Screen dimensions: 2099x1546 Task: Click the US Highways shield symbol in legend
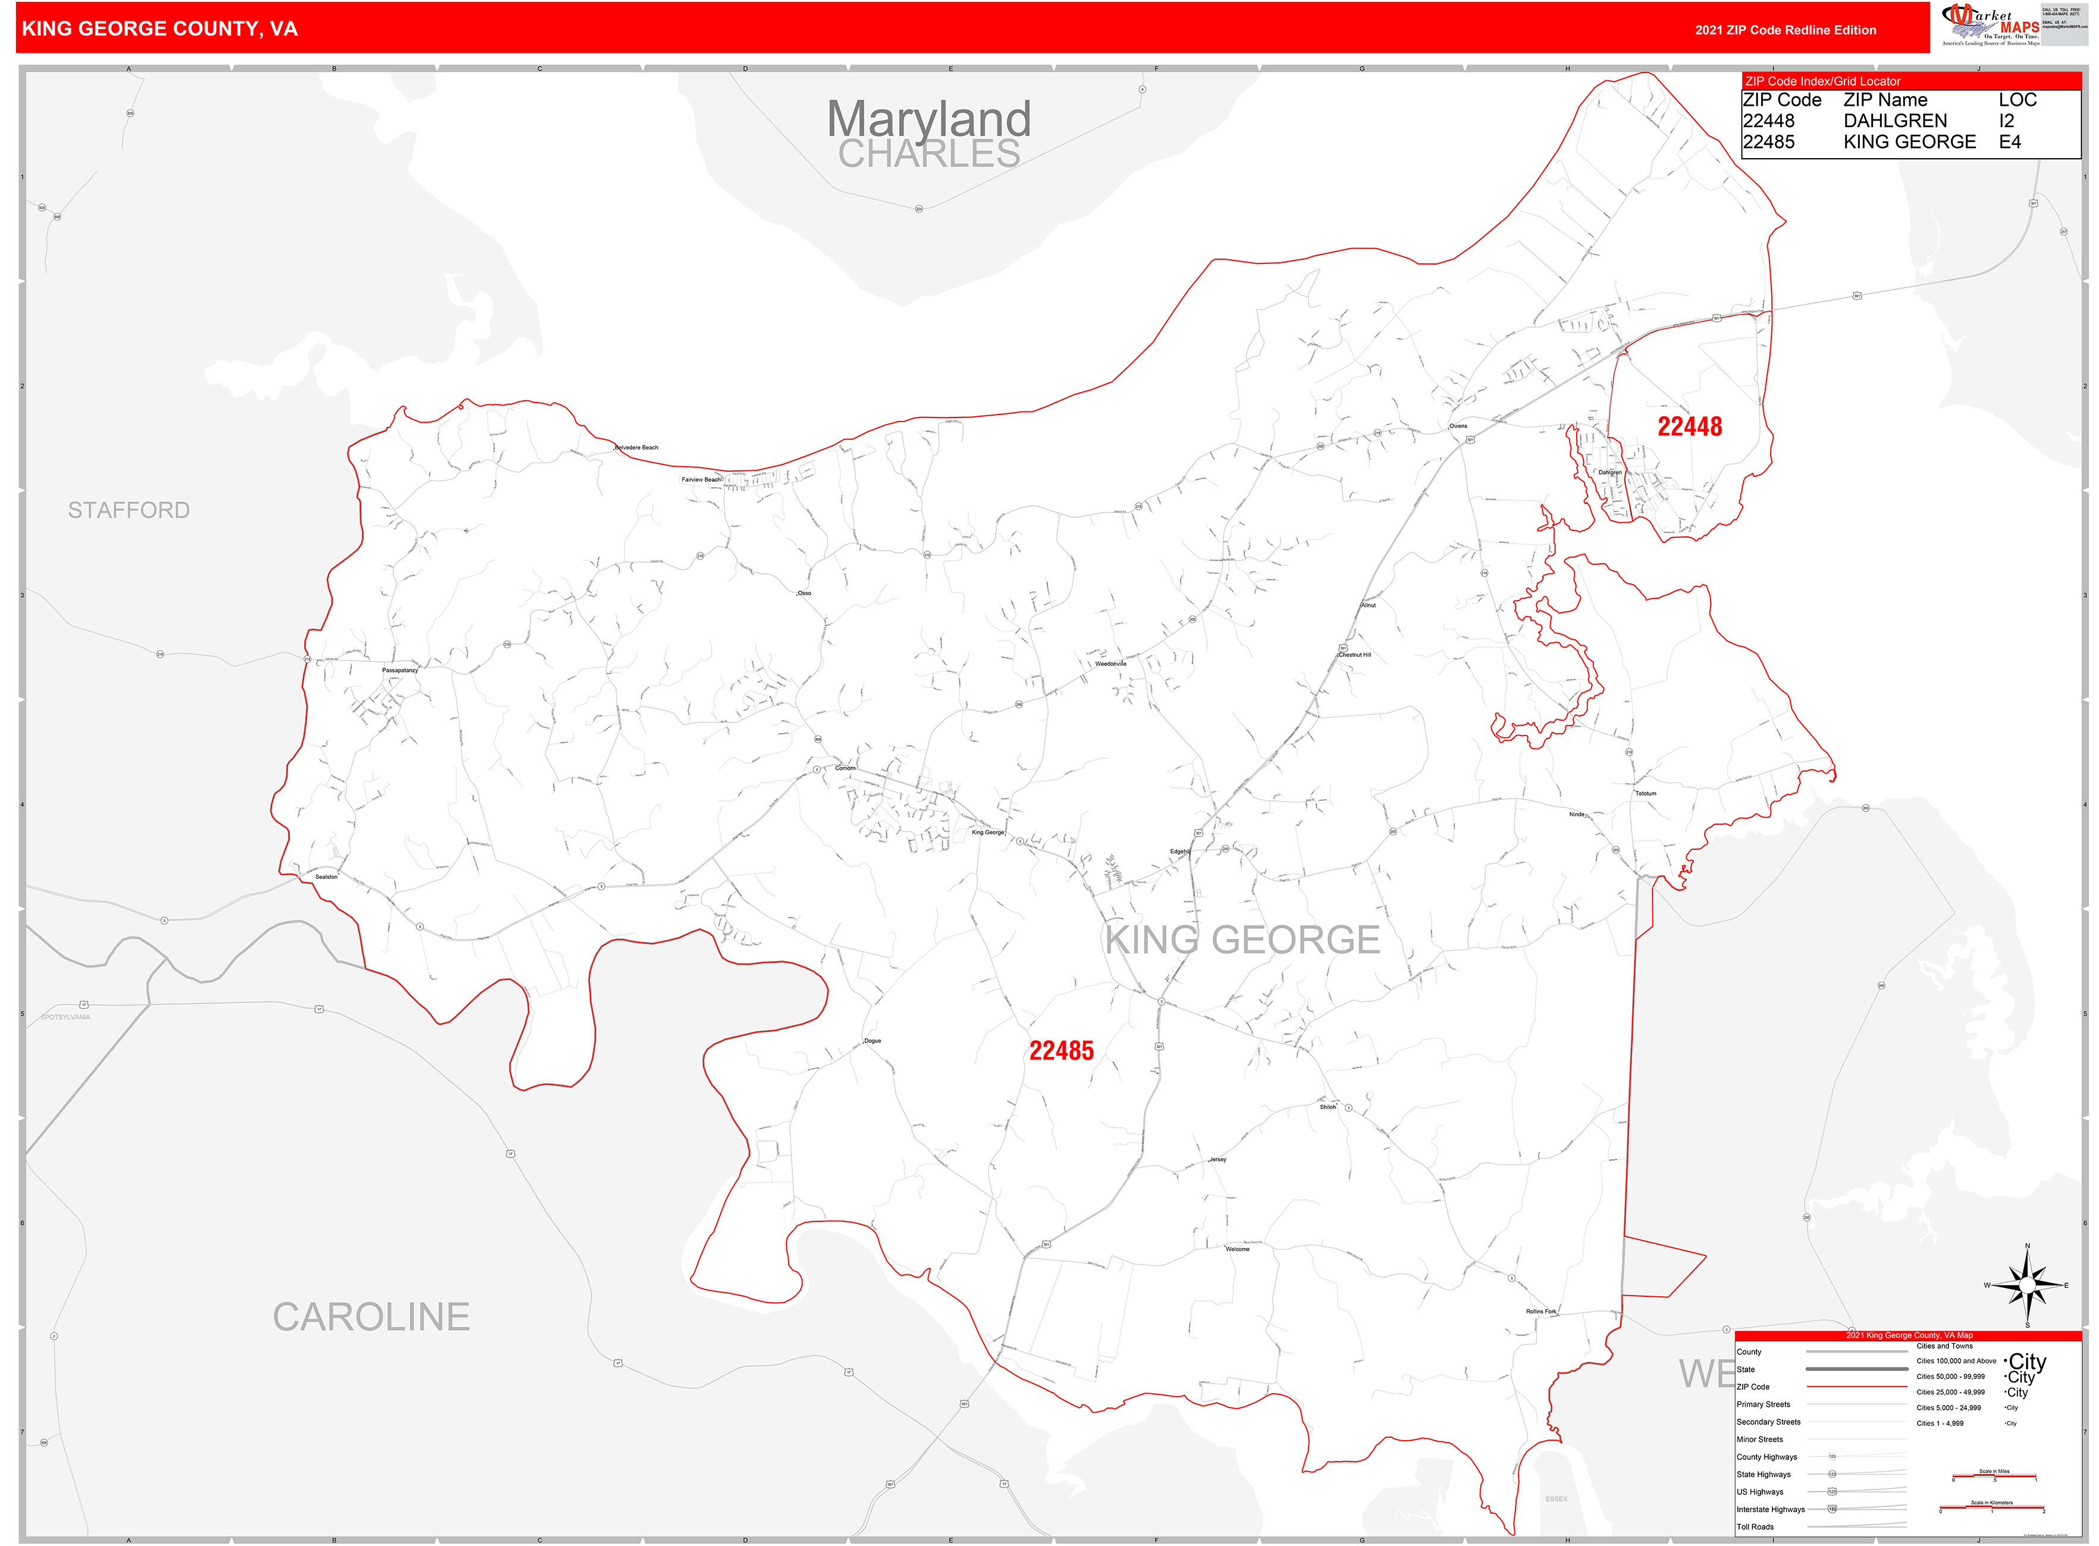[x=1833, y=1492]
